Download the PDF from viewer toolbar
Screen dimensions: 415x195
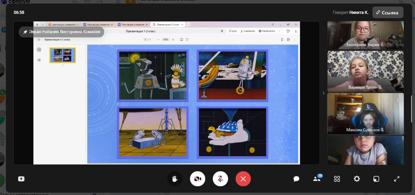282,40
